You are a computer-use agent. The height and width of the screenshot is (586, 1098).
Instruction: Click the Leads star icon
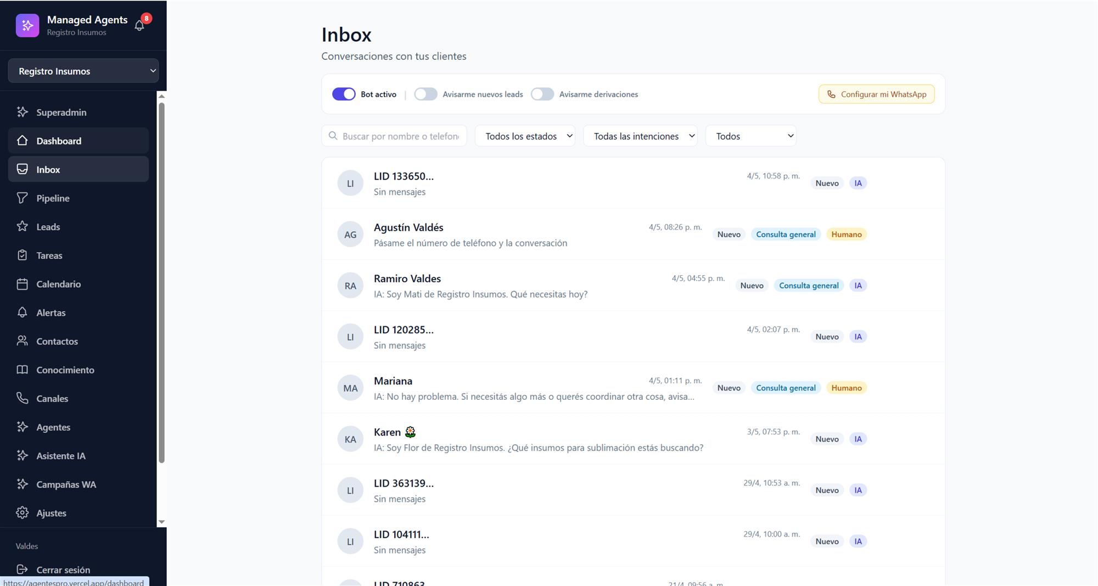tap(23, 226)
